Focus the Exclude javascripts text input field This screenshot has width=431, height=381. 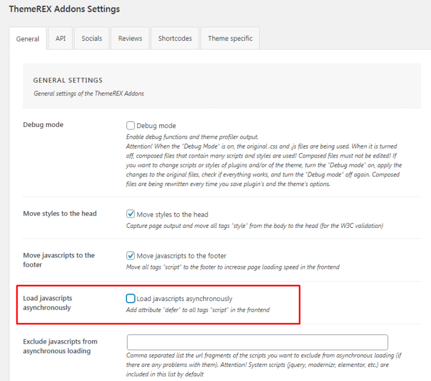[257, 342]
